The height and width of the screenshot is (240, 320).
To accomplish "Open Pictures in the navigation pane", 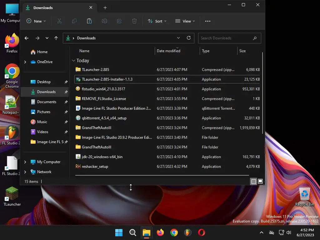I will click(x=43, y=112).
